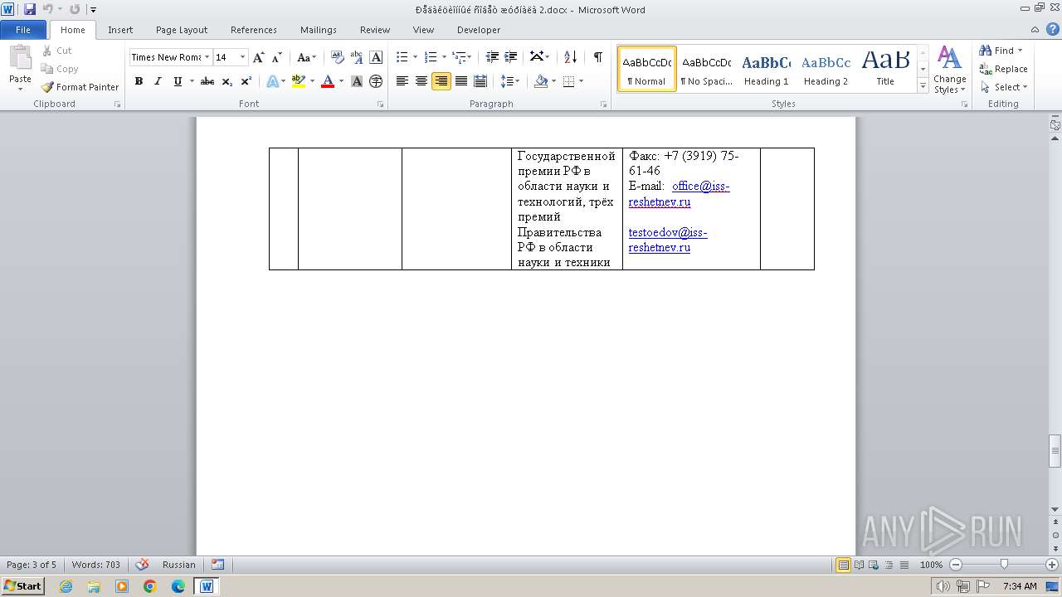Screen dimensions: 1062x597
Task: Toggle Bold formatting
Action: click(139, 81)
